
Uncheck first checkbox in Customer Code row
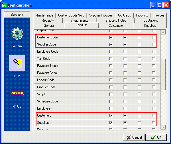[x=111, y=37]
